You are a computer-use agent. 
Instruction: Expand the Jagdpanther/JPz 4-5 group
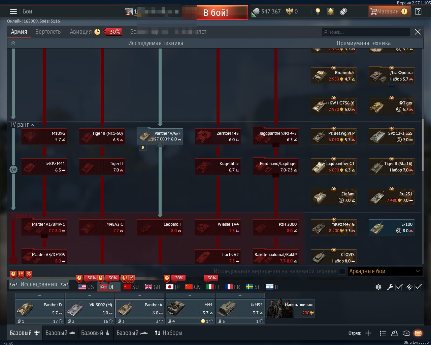(x=276, y=145)
